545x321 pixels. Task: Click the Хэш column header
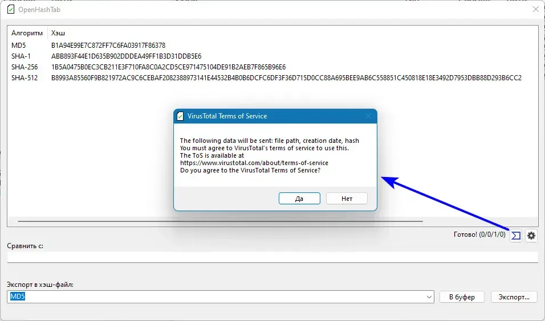click(58, 33)
